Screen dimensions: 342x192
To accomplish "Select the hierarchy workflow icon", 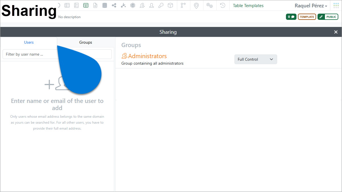I will [123, 5].
